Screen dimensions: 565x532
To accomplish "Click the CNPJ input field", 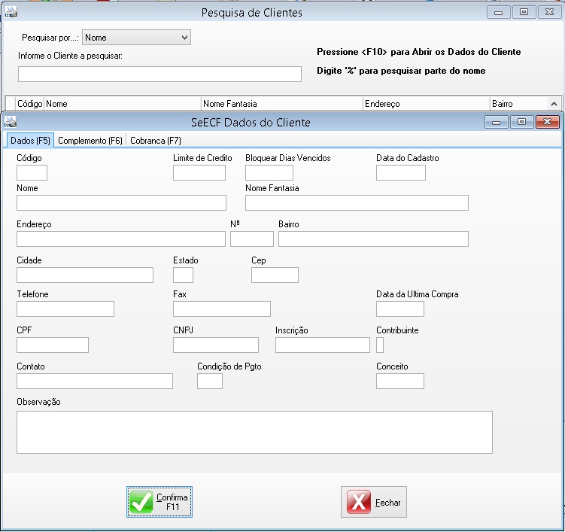I will 215,345.
